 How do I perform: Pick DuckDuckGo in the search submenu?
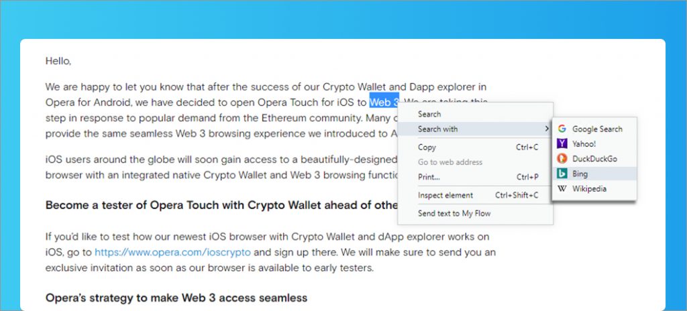click(x=594, y=159)
